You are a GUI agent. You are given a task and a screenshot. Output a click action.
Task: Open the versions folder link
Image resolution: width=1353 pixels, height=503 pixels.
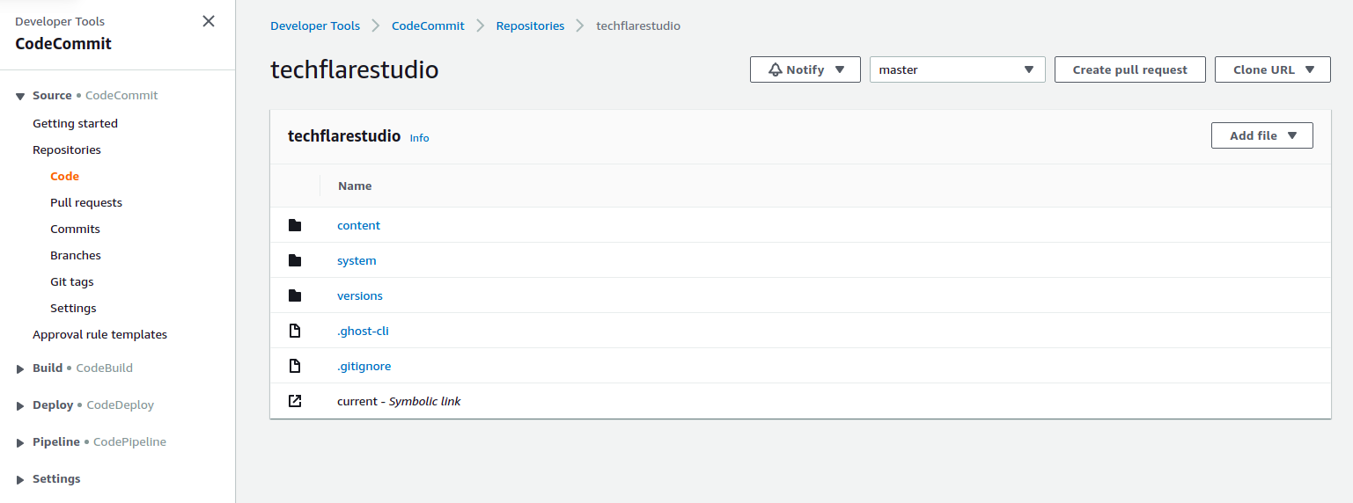(360, 295)
